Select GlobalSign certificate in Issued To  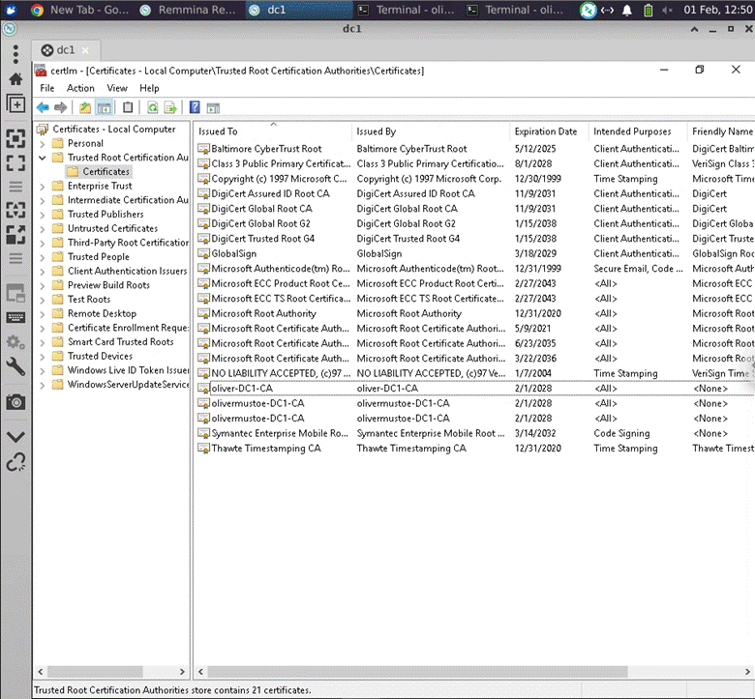click(234, 253)
